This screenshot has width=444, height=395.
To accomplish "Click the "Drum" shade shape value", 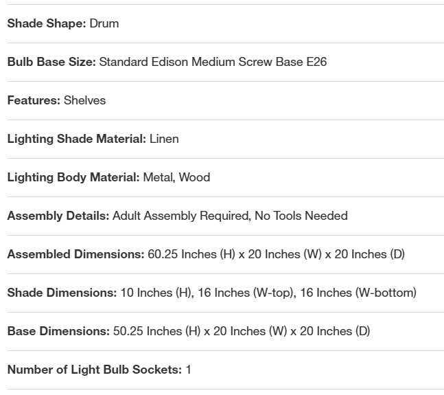I will [104, 23].
